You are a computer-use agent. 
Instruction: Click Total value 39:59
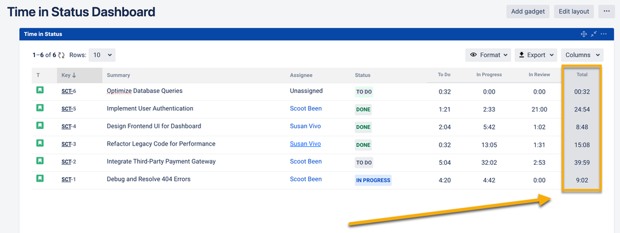[x=582, y=162]
